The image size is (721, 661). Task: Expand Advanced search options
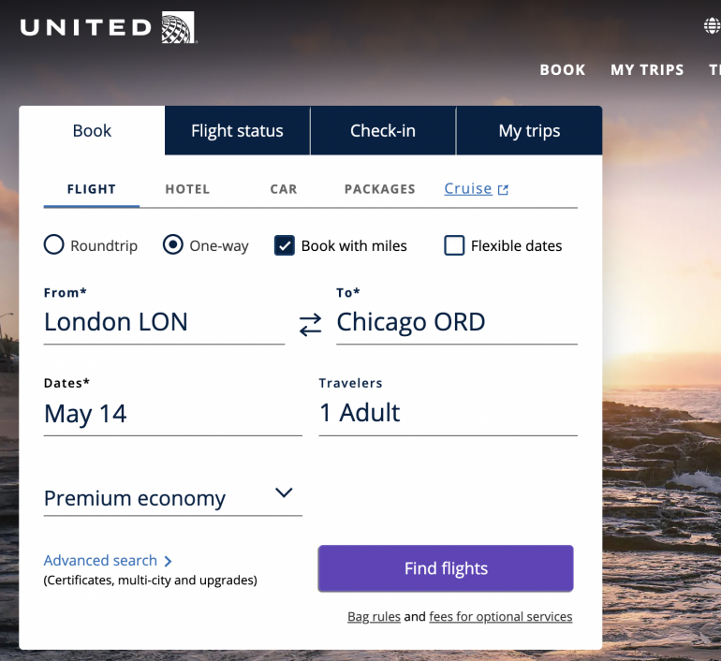click(108, 561)
